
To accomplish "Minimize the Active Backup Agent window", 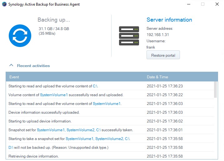I will (189, 4).
